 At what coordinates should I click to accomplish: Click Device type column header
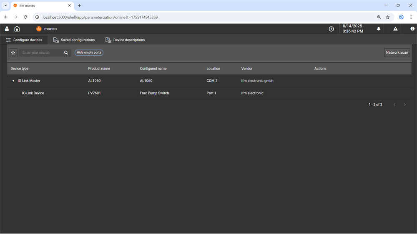[x=20, y=69]
